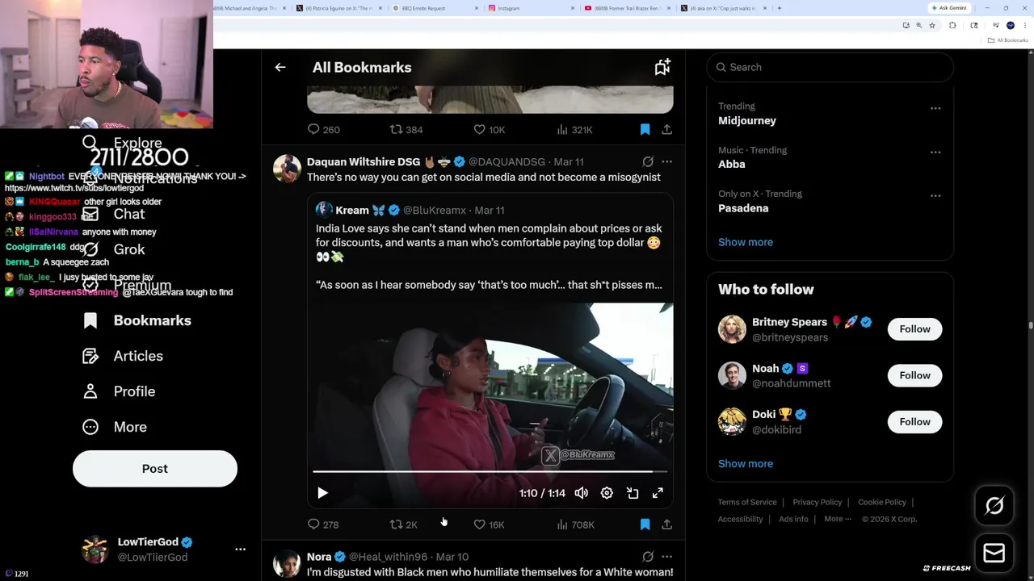
Task: Go back using the All Bookmarks arrow
Action: [280, 68]
